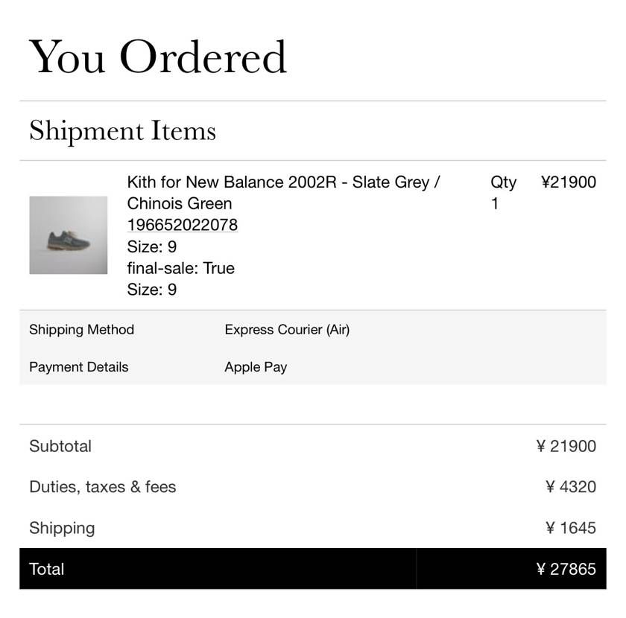Click the Qty 1 quantity text
The image size is (626, 618).
[x=503, y=193]
